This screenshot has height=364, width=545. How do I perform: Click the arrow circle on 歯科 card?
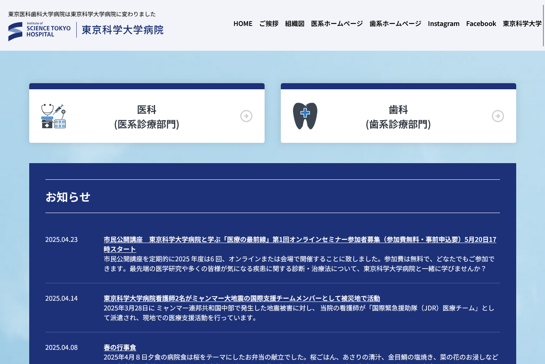498,116
